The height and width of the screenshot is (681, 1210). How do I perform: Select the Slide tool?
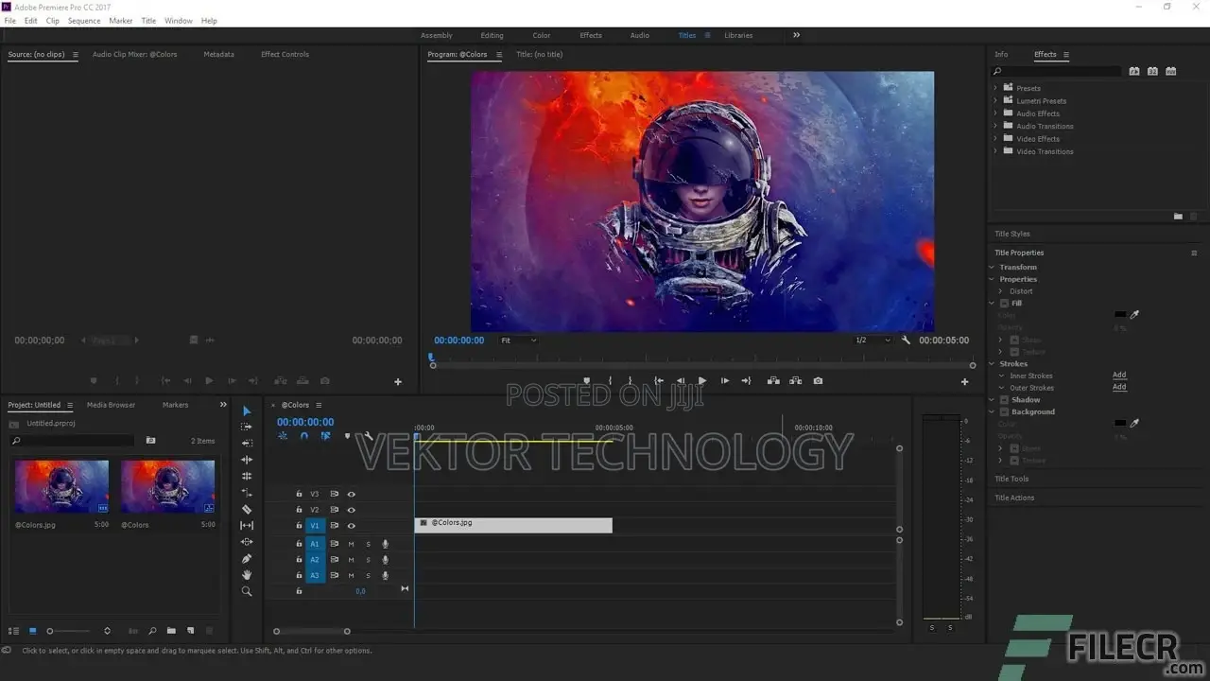(x=247, y=542)
